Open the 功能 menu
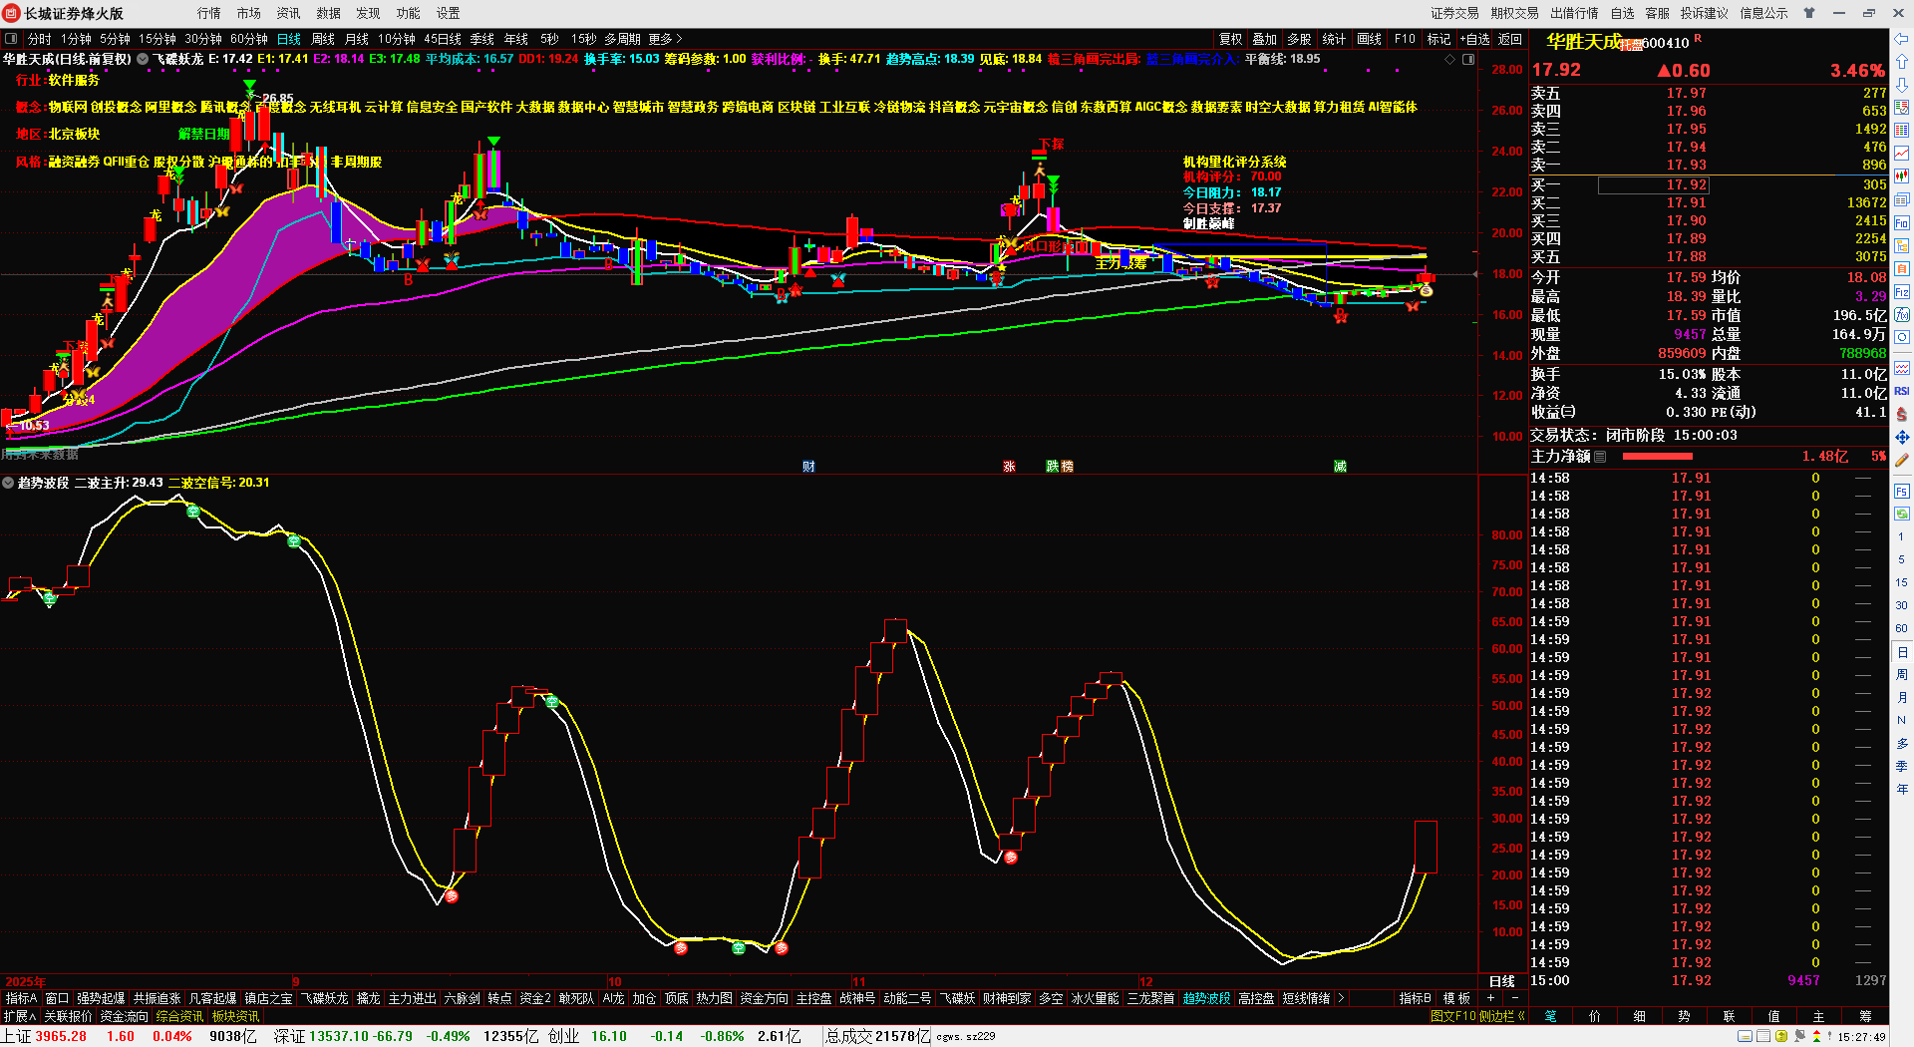This screenshot has width=1914, height=1047. coord(409,13)
